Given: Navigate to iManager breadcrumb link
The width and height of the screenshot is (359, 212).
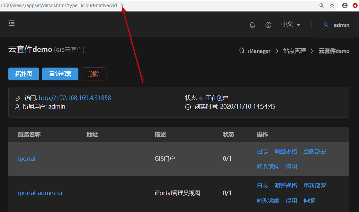Looking at the screenshot, I should (259, 51).
